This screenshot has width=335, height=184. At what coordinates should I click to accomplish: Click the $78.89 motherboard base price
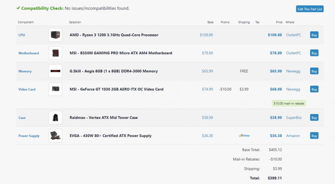(207, 53)
